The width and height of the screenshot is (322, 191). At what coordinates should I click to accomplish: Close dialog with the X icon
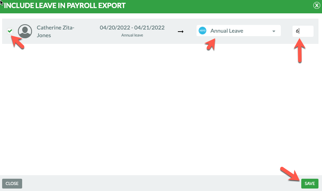pyautogui.click(x=316, y=5)
